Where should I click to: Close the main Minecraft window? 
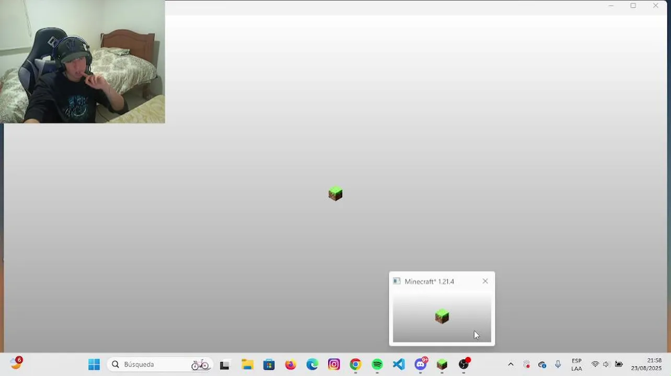click(655, 6)
